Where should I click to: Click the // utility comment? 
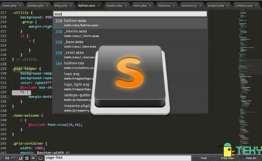[x=27, y=60]
